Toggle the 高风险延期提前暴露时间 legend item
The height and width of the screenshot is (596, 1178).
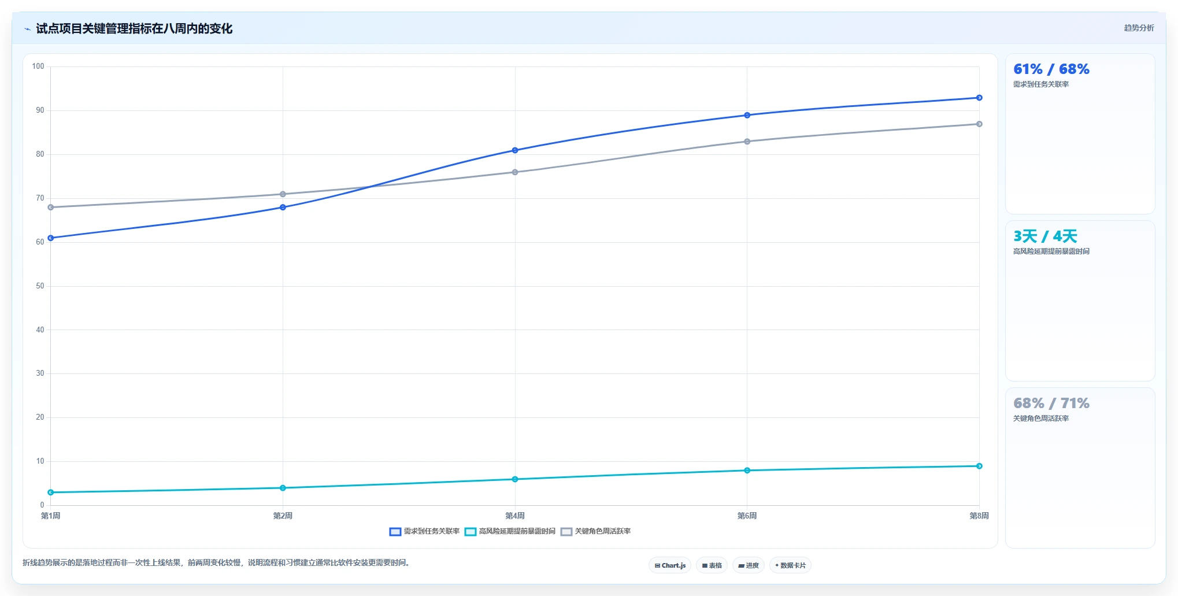510,531
